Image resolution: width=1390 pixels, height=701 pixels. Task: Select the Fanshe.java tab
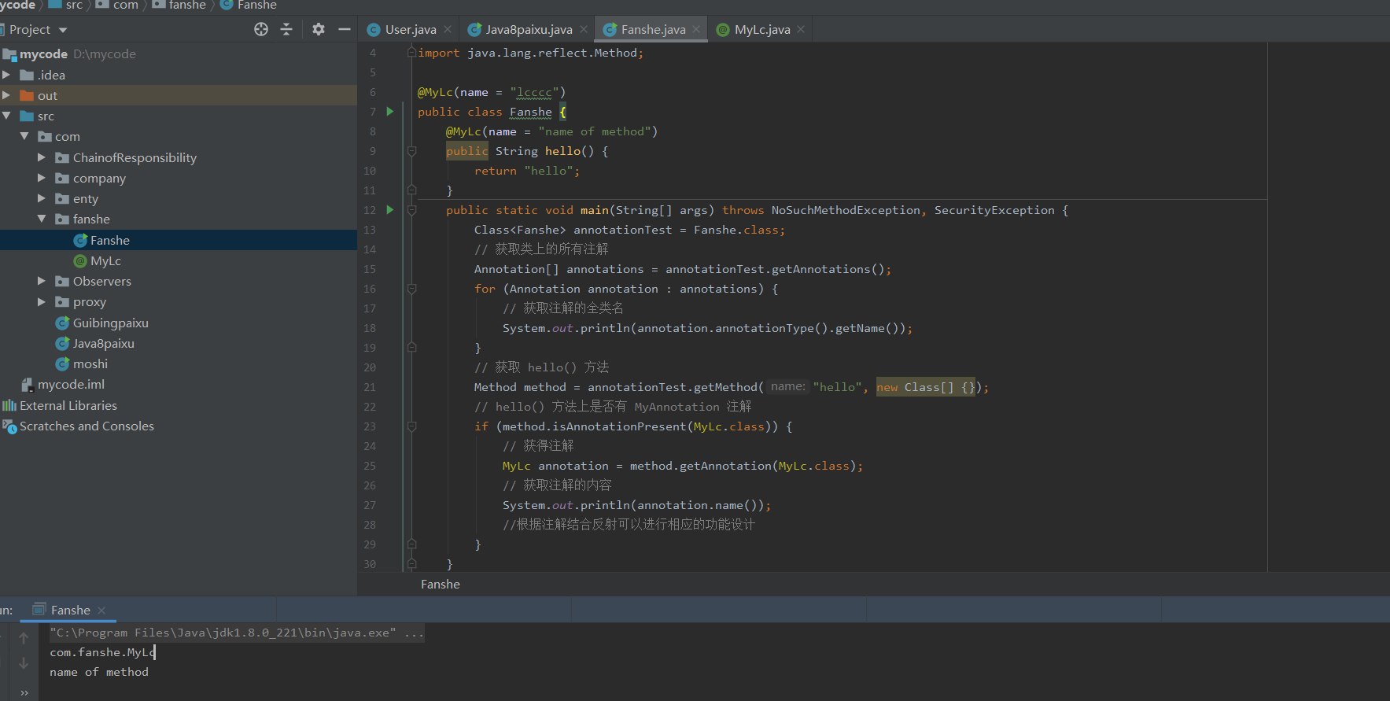tap(652, 30)
